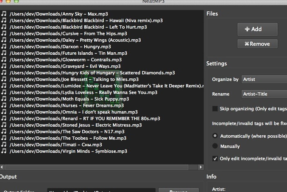The image size is (287, 192).
Task: Click the music note icon beside Left To Hurt.mp3
Action: pos(4,27)
